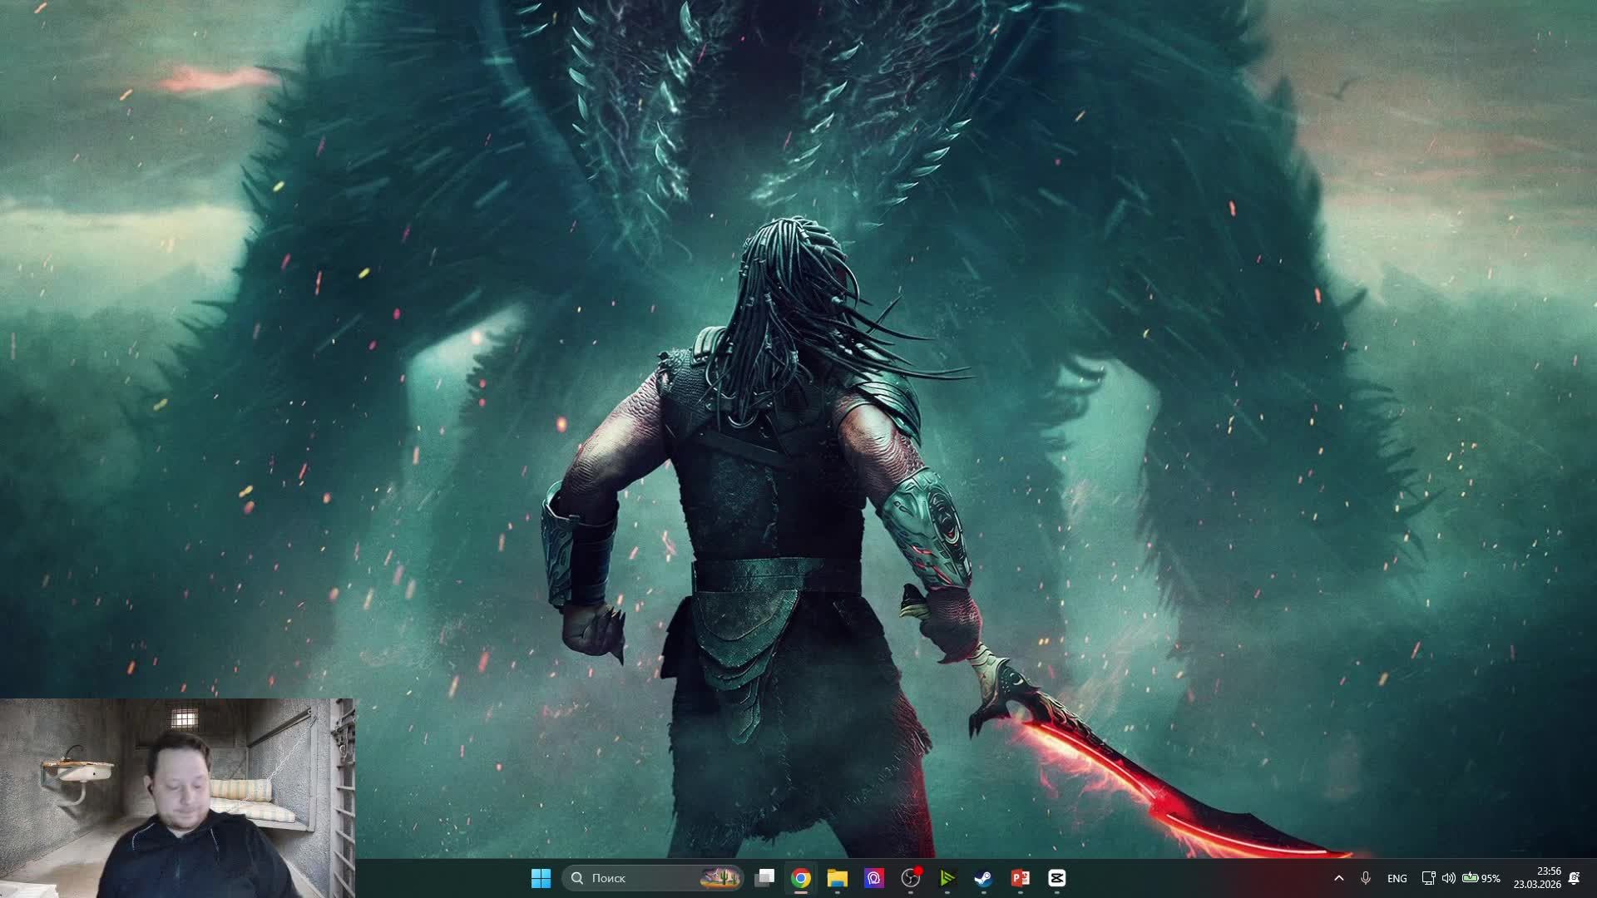1597x898 pixels.
Task: Open the wired network status icon
Action: coord(1428,878)
